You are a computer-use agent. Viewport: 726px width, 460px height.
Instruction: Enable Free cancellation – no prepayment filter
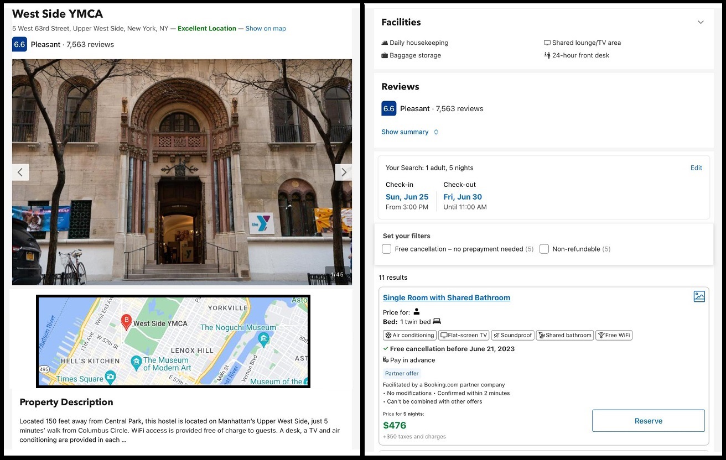click(x=387, y=249)
